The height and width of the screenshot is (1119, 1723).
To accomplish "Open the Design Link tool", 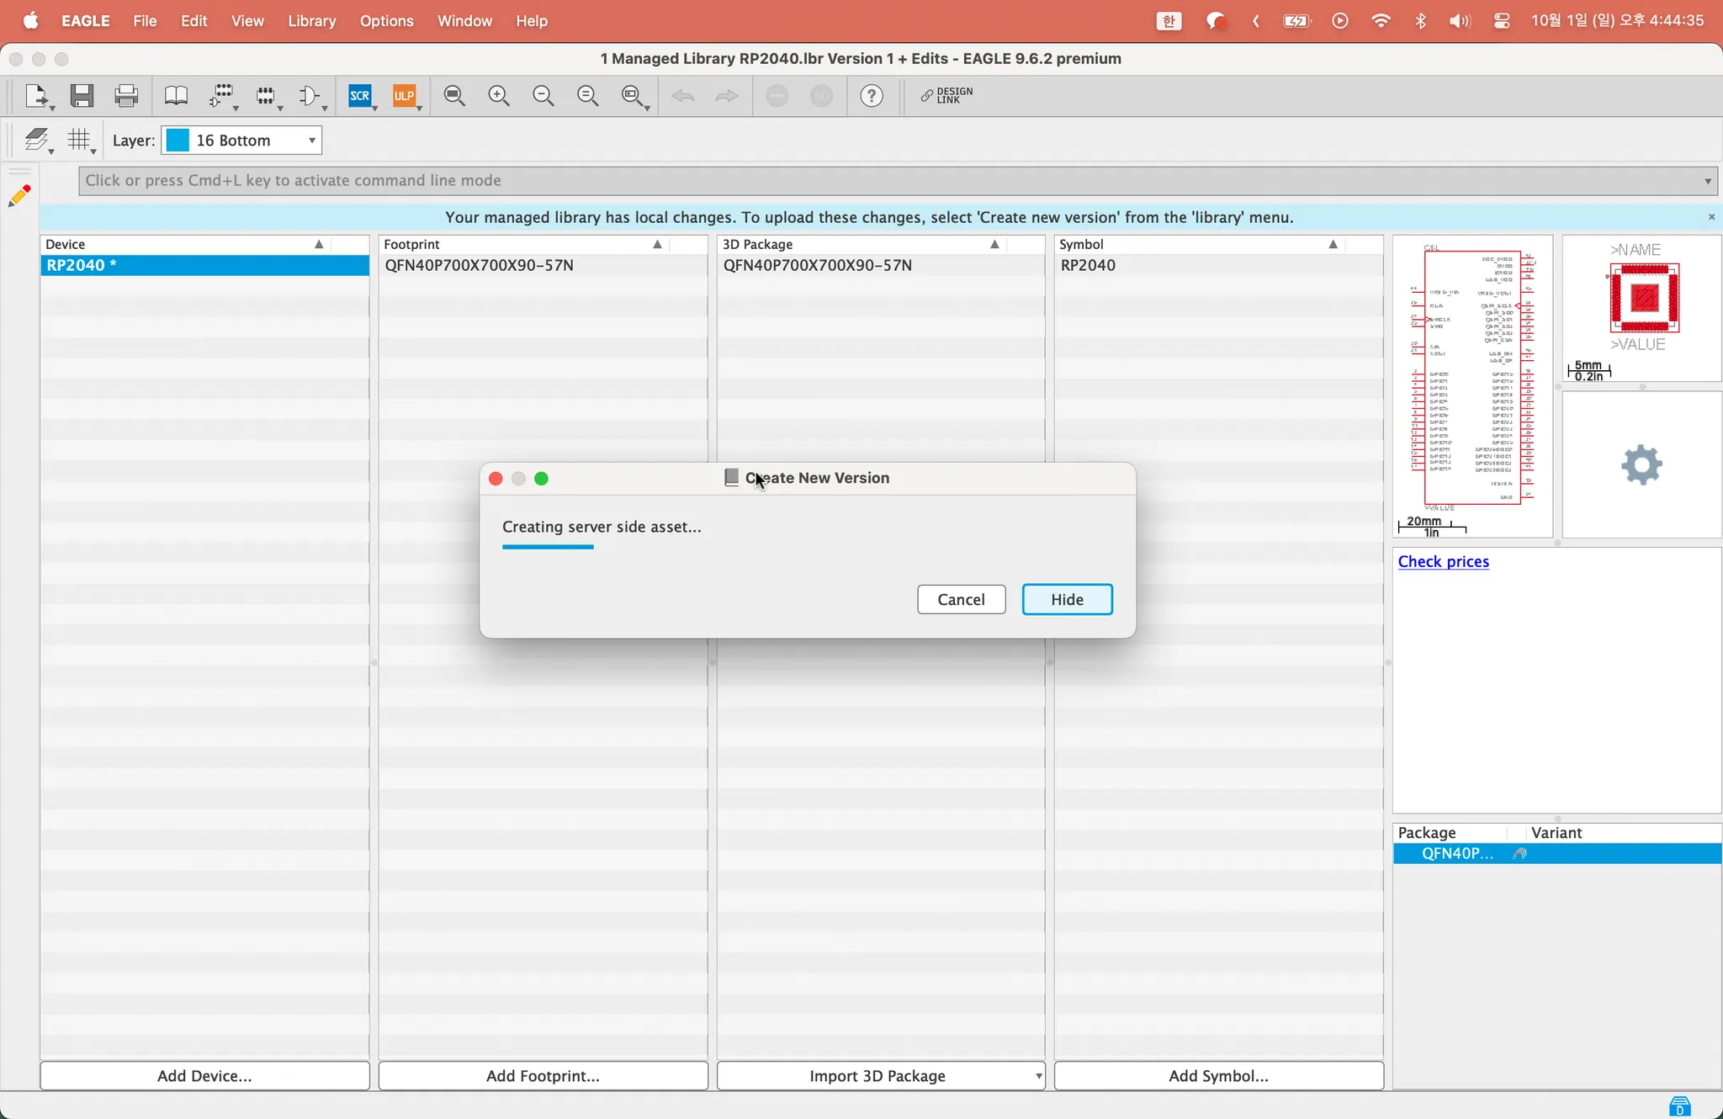I will pos(947,96).
